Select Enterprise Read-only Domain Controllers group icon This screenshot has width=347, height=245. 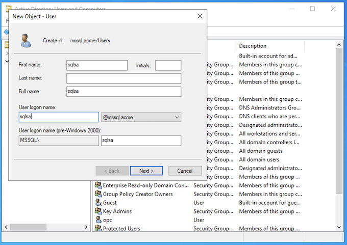tap(98, 185)
